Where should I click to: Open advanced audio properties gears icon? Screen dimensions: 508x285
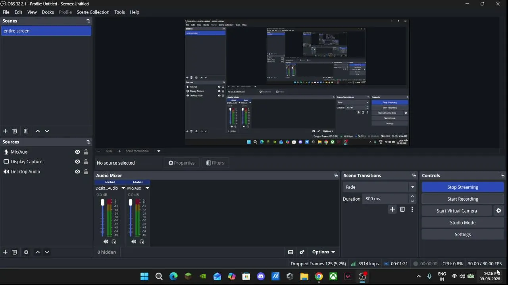(302, 252)
